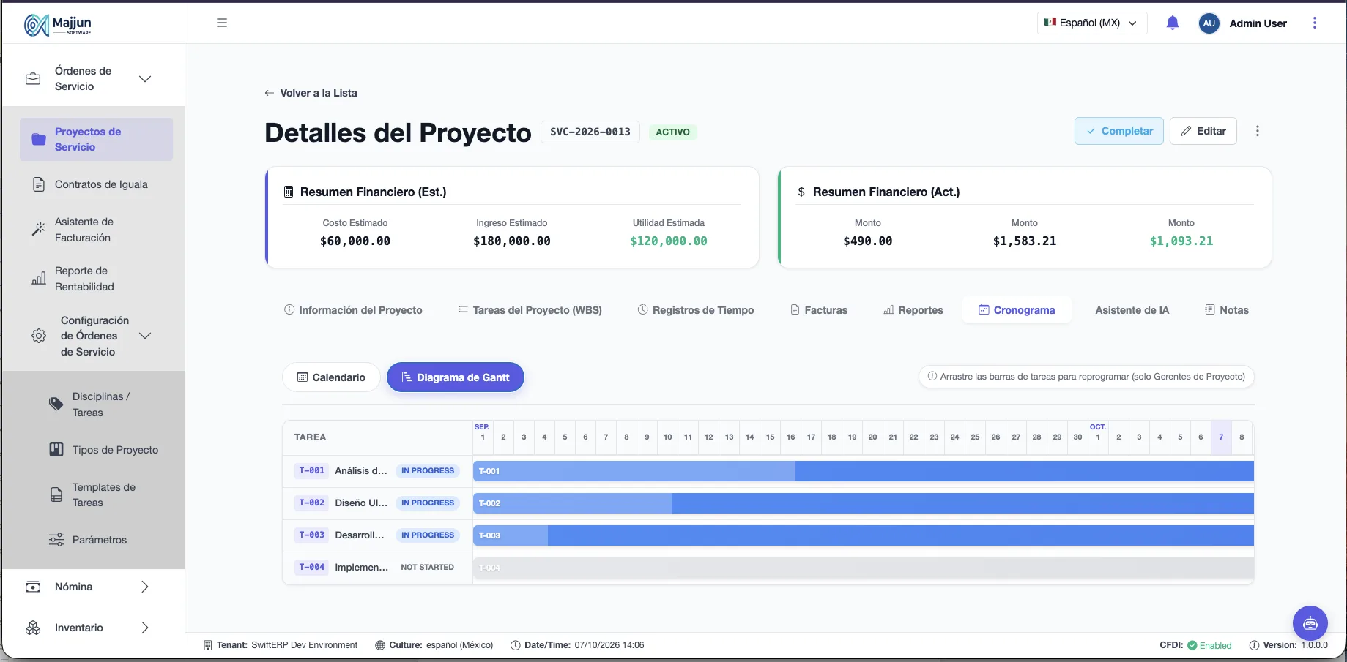Click the Inventario boxes icon
Screen dimensions: 1347x662
coord(33,628)
